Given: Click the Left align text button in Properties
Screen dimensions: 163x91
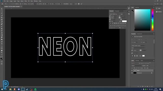Looking at the screenshot, I should pos(132,56).
